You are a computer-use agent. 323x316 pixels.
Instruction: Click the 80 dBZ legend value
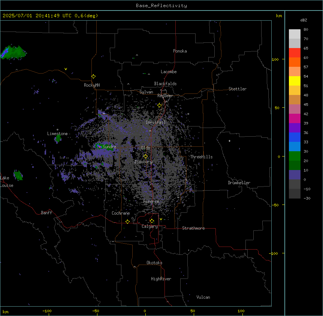tap(306, 30)
